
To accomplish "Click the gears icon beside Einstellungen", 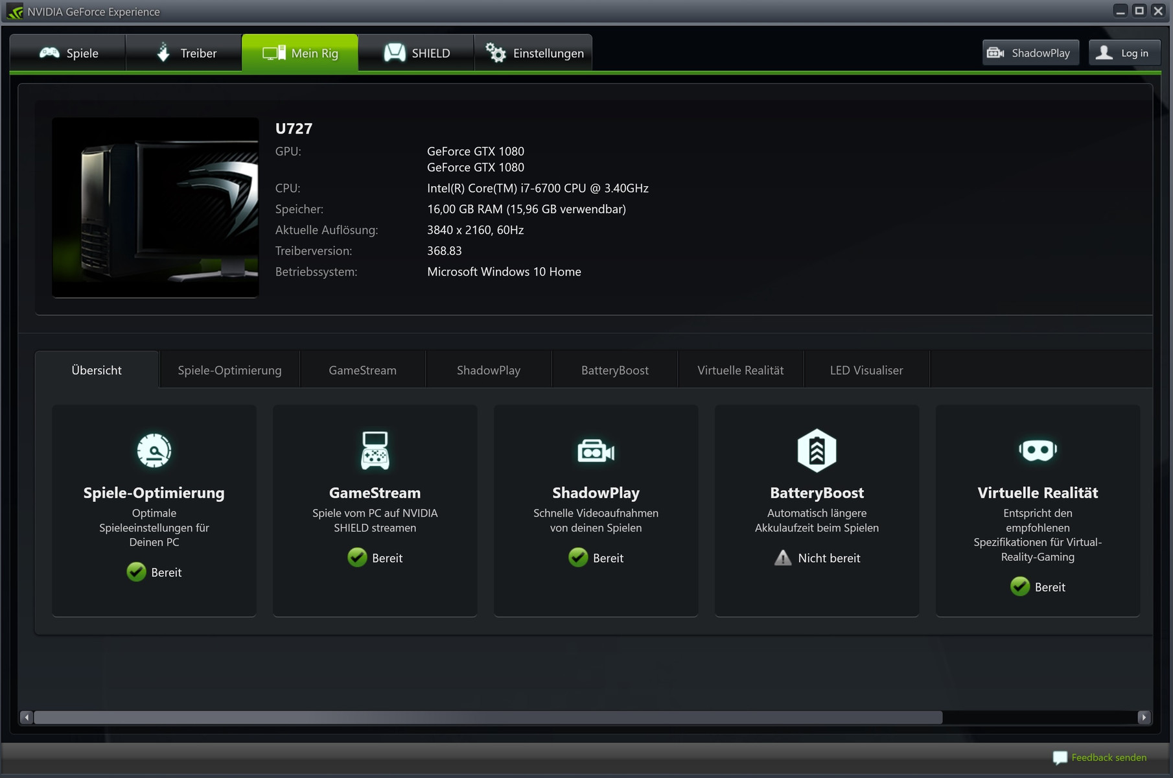I will pos(496,53).
